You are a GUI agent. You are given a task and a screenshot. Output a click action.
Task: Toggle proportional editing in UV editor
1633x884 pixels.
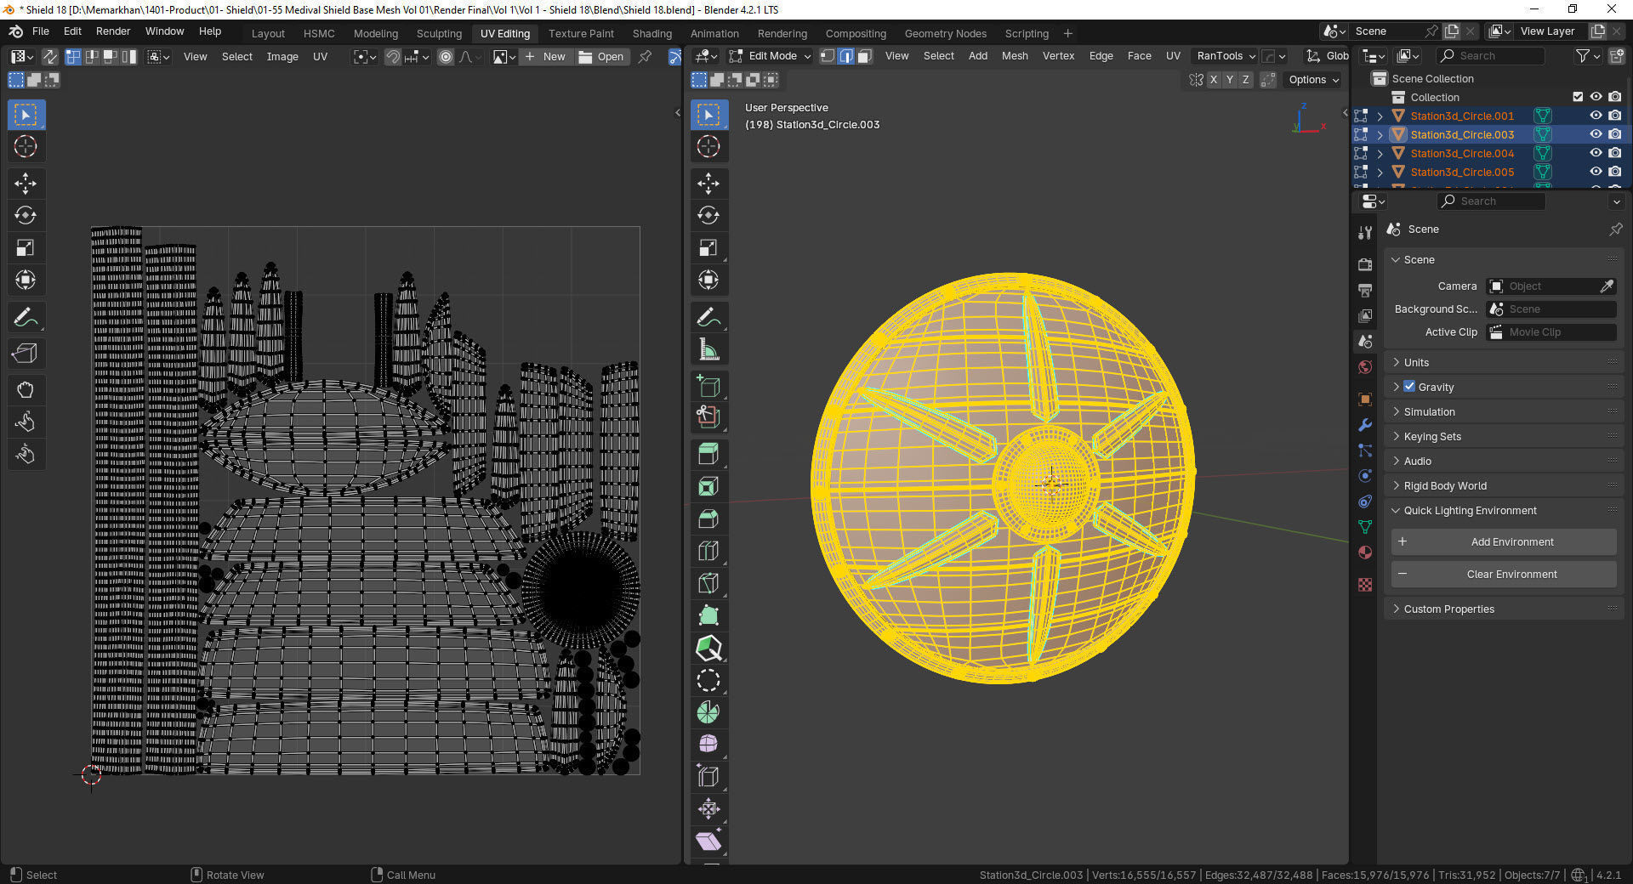point(446,57)
